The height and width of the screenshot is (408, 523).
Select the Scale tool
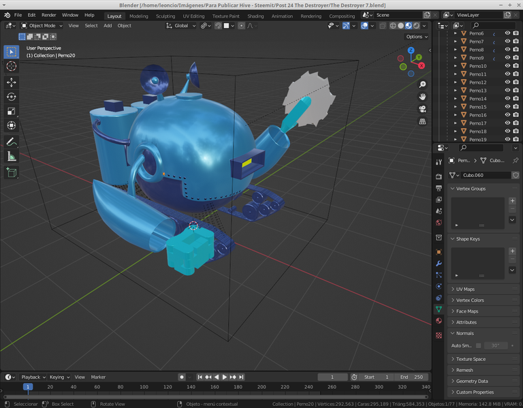coord(12,111)
